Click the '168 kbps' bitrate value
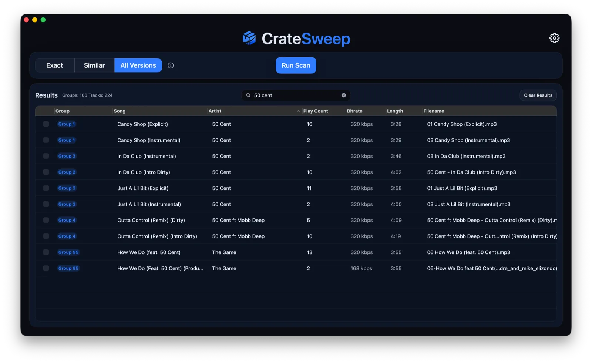The width and height of the screenshot is (592, 363). pos(361,268)
